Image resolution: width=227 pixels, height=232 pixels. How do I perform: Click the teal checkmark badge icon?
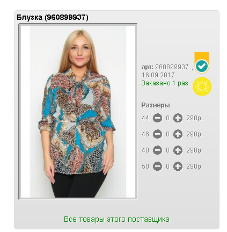click(x=202, y=66)
